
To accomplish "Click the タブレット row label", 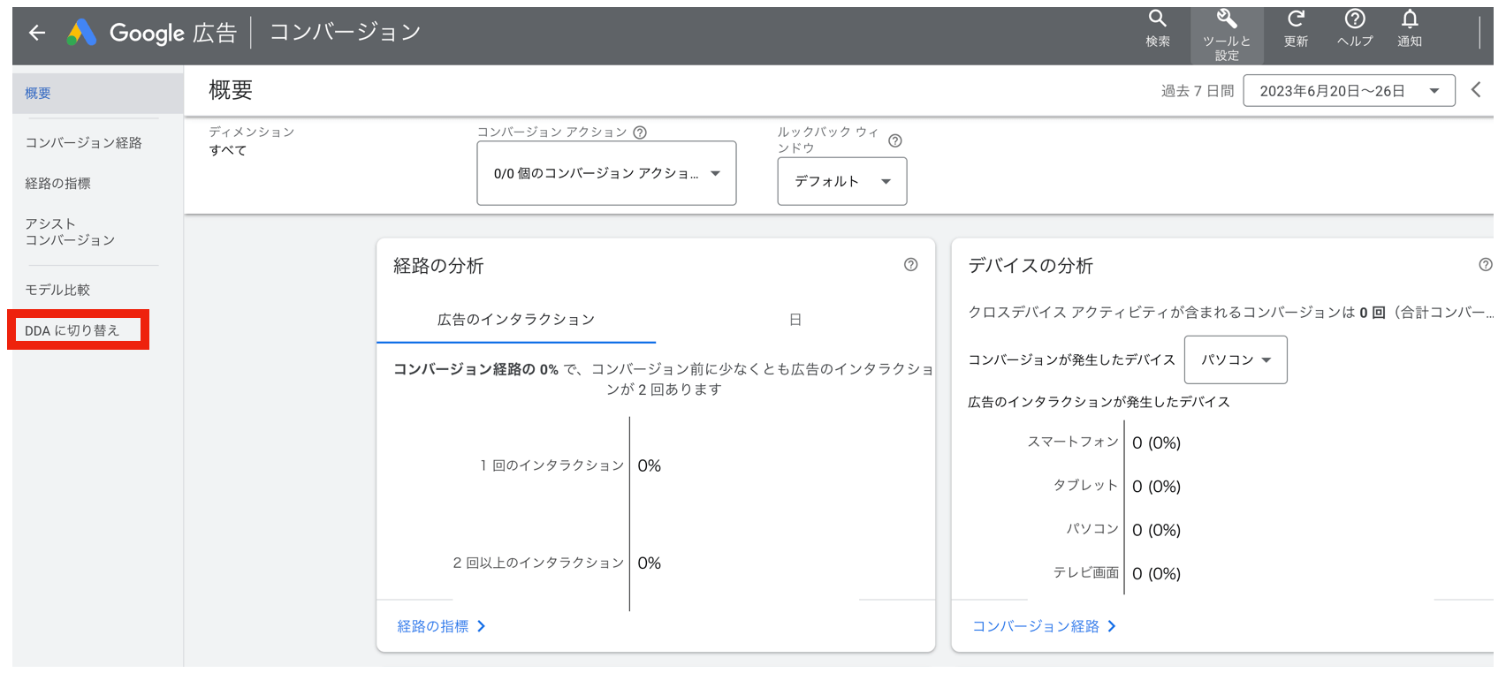I will coord(1086,486).
